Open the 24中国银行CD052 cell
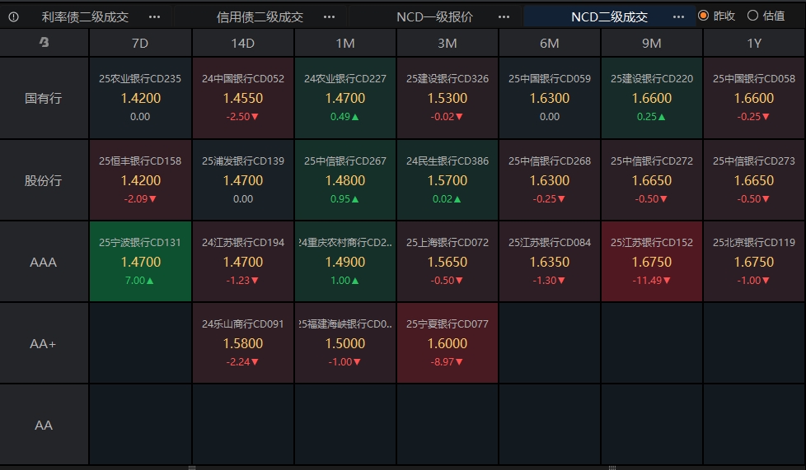The image size is (806, 470). coord(242,98)
